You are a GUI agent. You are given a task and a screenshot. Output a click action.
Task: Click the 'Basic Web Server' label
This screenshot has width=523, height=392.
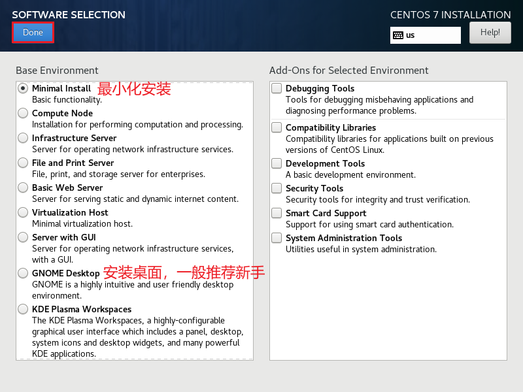[x=67, y=188]
